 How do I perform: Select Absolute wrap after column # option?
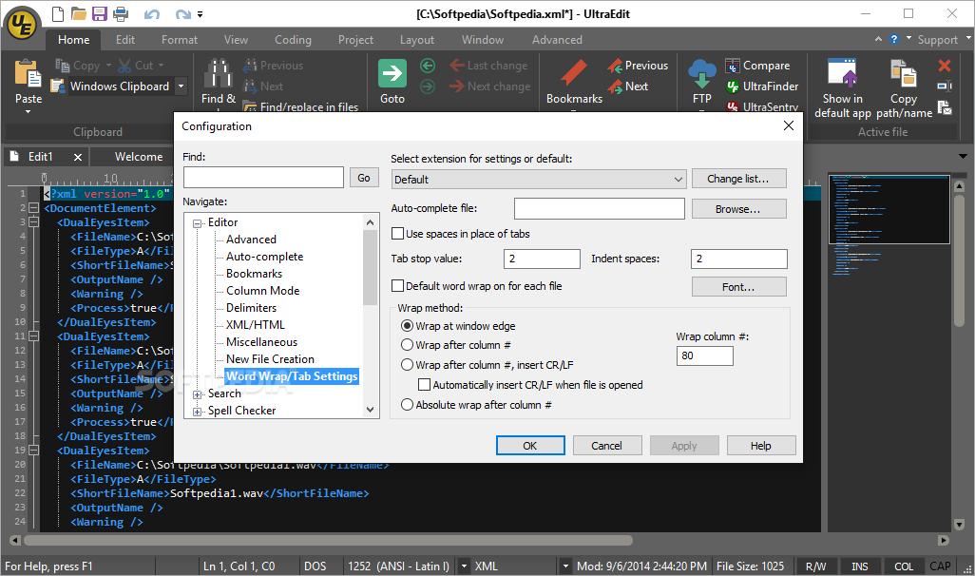(408, 405)
